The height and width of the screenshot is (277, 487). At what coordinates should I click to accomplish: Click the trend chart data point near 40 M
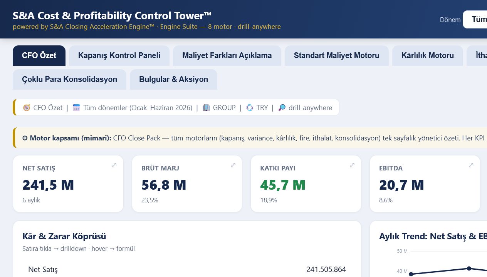411,274
